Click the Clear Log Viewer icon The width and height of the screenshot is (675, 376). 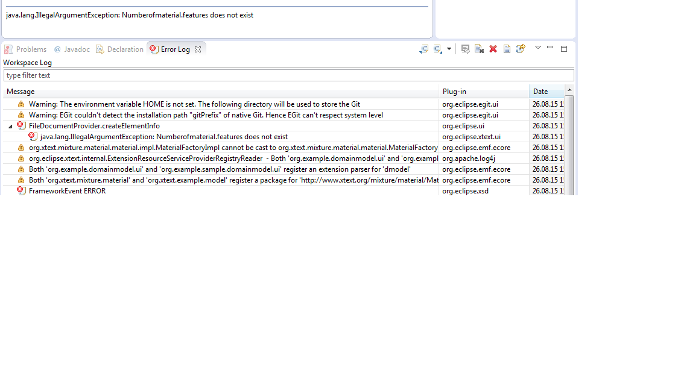click(x=479, y=49)
